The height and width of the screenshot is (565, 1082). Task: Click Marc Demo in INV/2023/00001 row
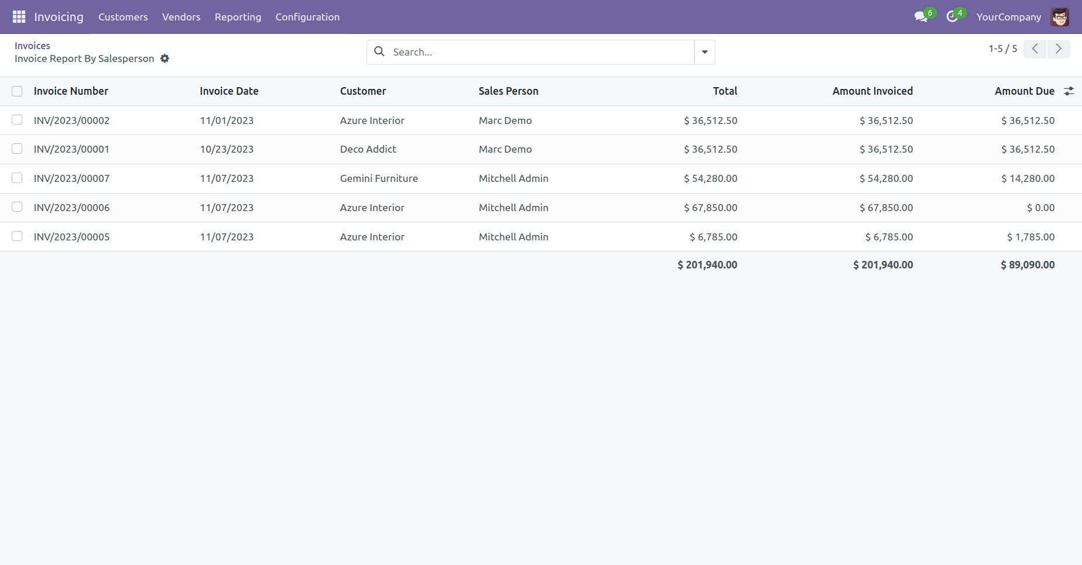pyautogui.click(x=505, y=149)
